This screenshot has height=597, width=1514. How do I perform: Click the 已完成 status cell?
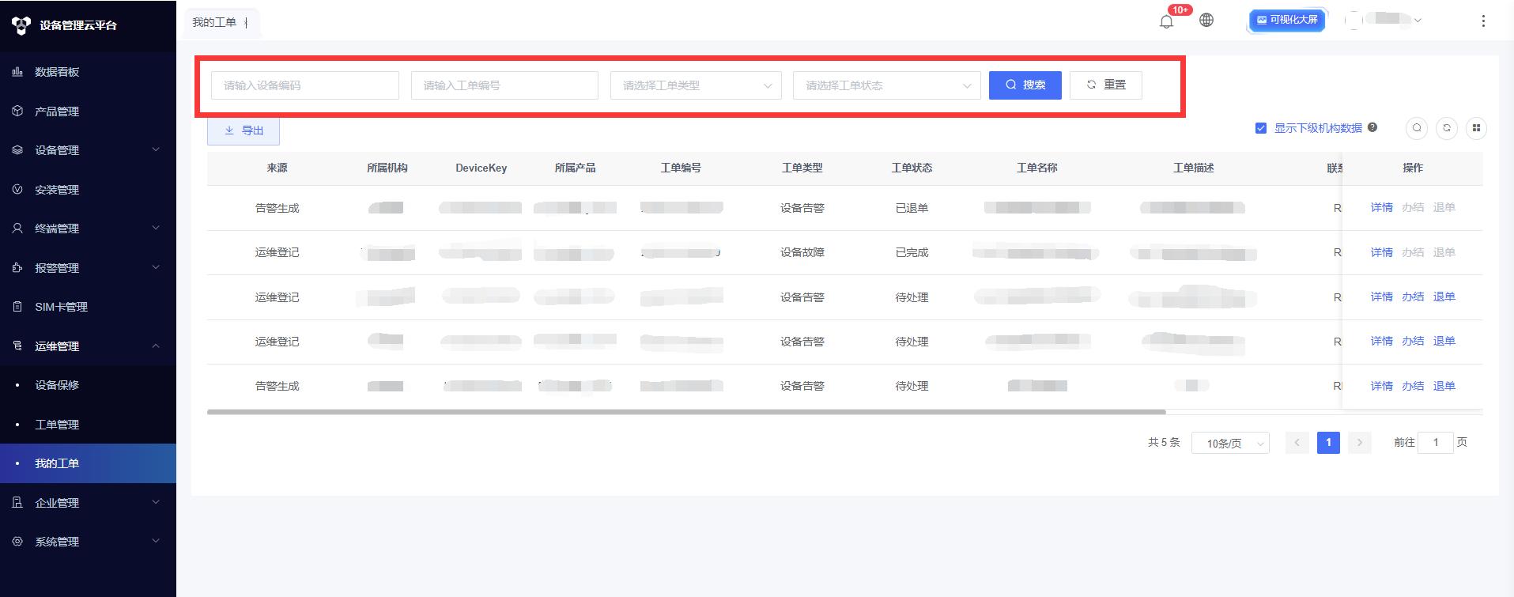tap(912, 252)
